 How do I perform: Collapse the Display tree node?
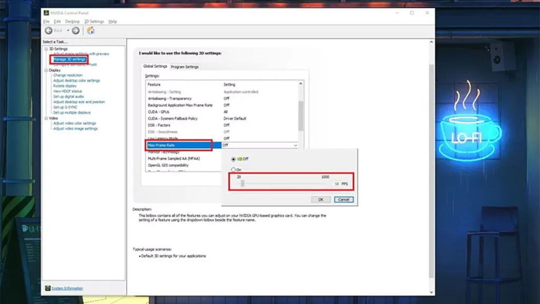point(46,70)
